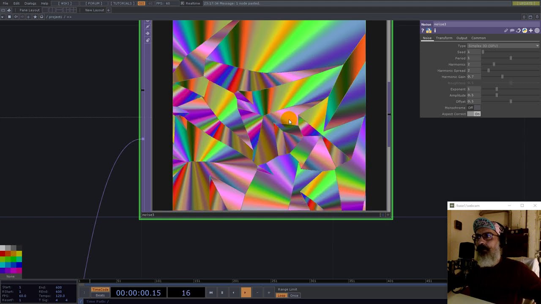This screenshot has height=304, width=541.
Task: Step back one frame with minus
Action: (x=257, y=293)
